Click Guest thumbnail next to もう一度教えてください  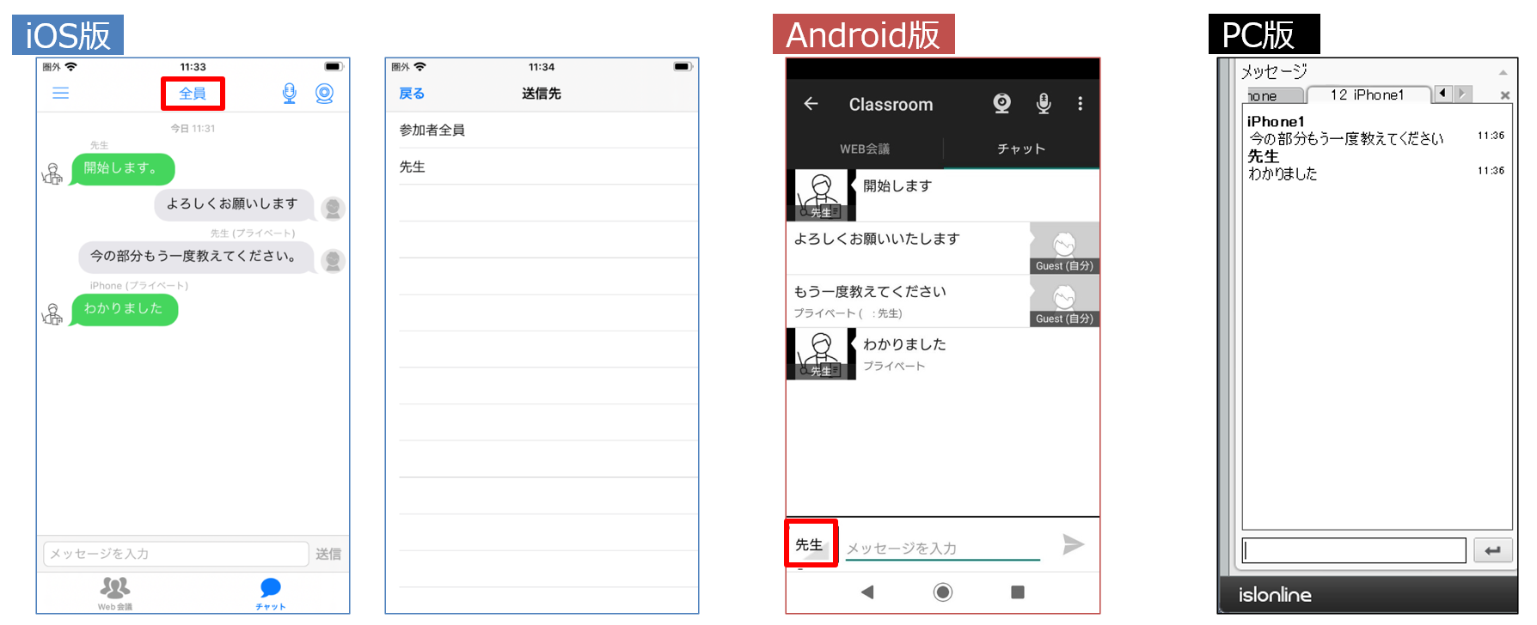tap(1064, 301)
